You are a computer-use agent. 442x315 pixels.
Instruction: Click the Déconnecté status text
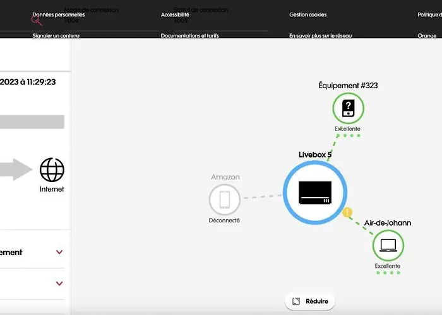pos(224,220)
